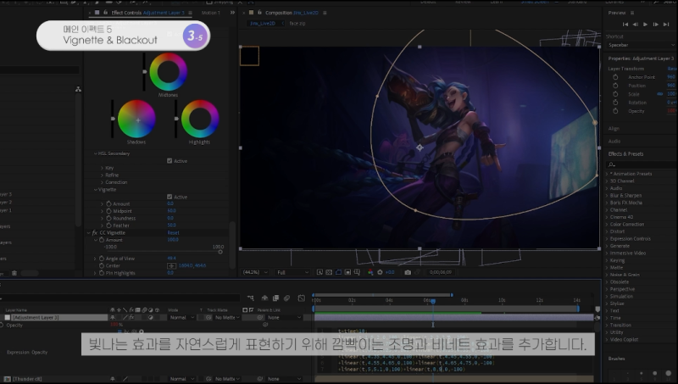Take a snapshot with the camera icon
Image resolution: width=678 pixels, height=384 pixels.
408,272
